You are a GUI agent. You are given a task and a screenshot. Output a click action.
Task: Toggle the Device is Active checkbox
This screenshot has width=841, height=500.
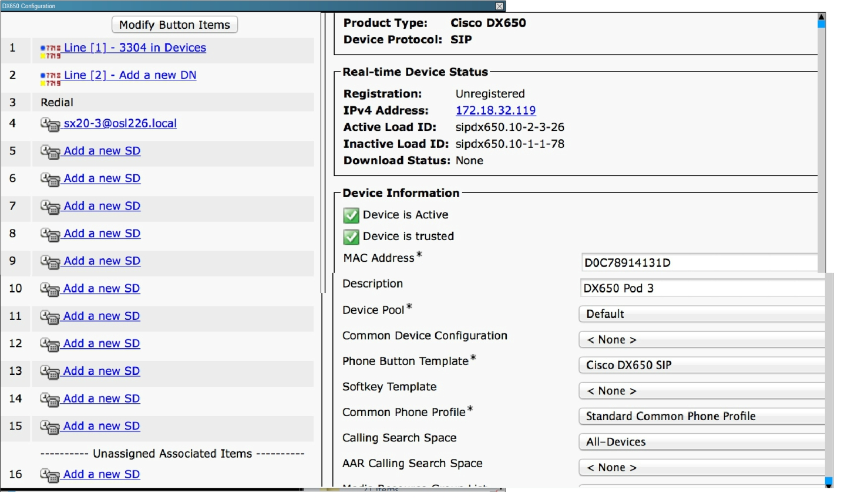coord(351,215)
